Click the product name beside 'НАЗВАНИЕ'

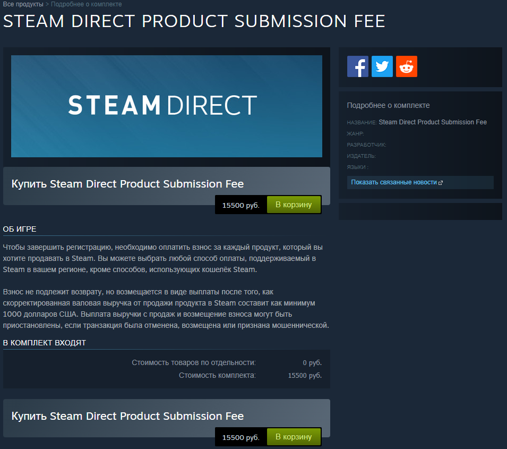tap(433, 122)
